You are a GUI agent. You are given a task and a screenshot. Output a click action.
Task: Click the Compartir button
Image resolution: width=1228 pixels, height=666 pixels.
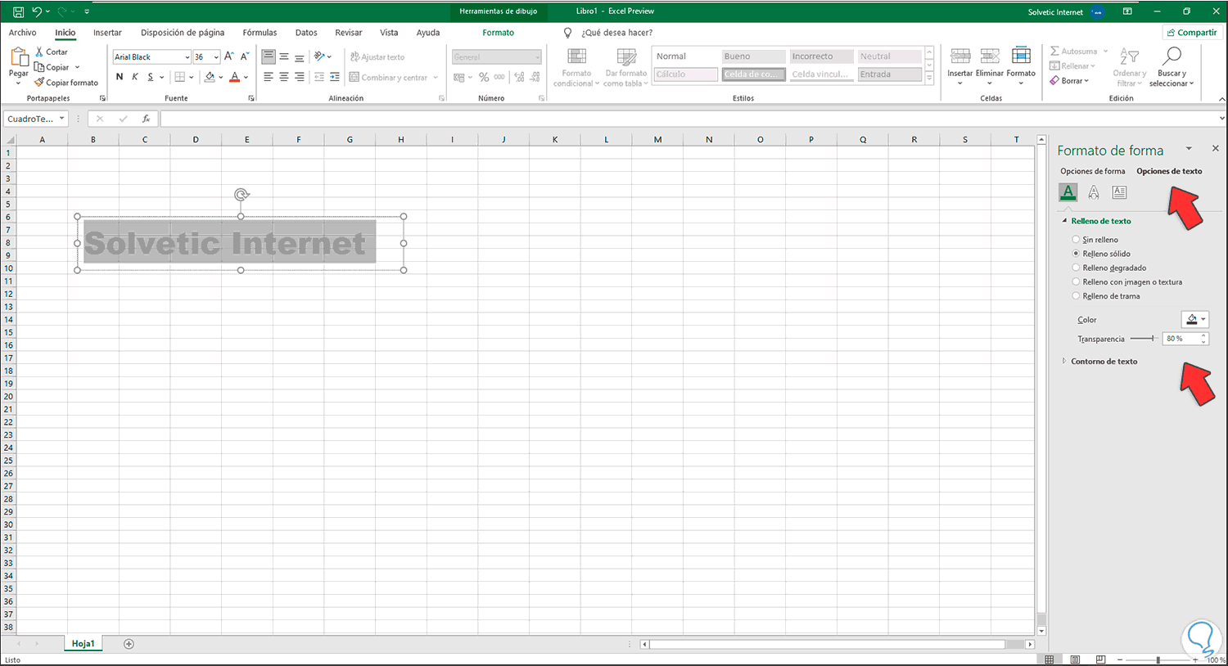pyautogui.click(x=1192, y=33)
